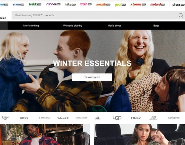The height and width of the screenshot is (145, 185).
Task: Click the search magnifier icon
Action: pyautogui.click(x=181, y=15)
